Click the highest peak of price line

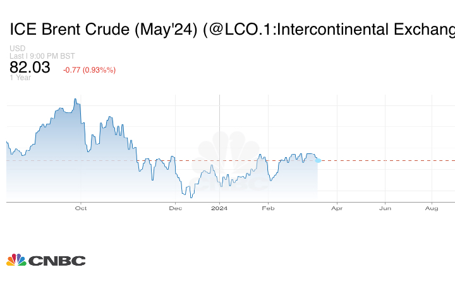coord(75,99)
